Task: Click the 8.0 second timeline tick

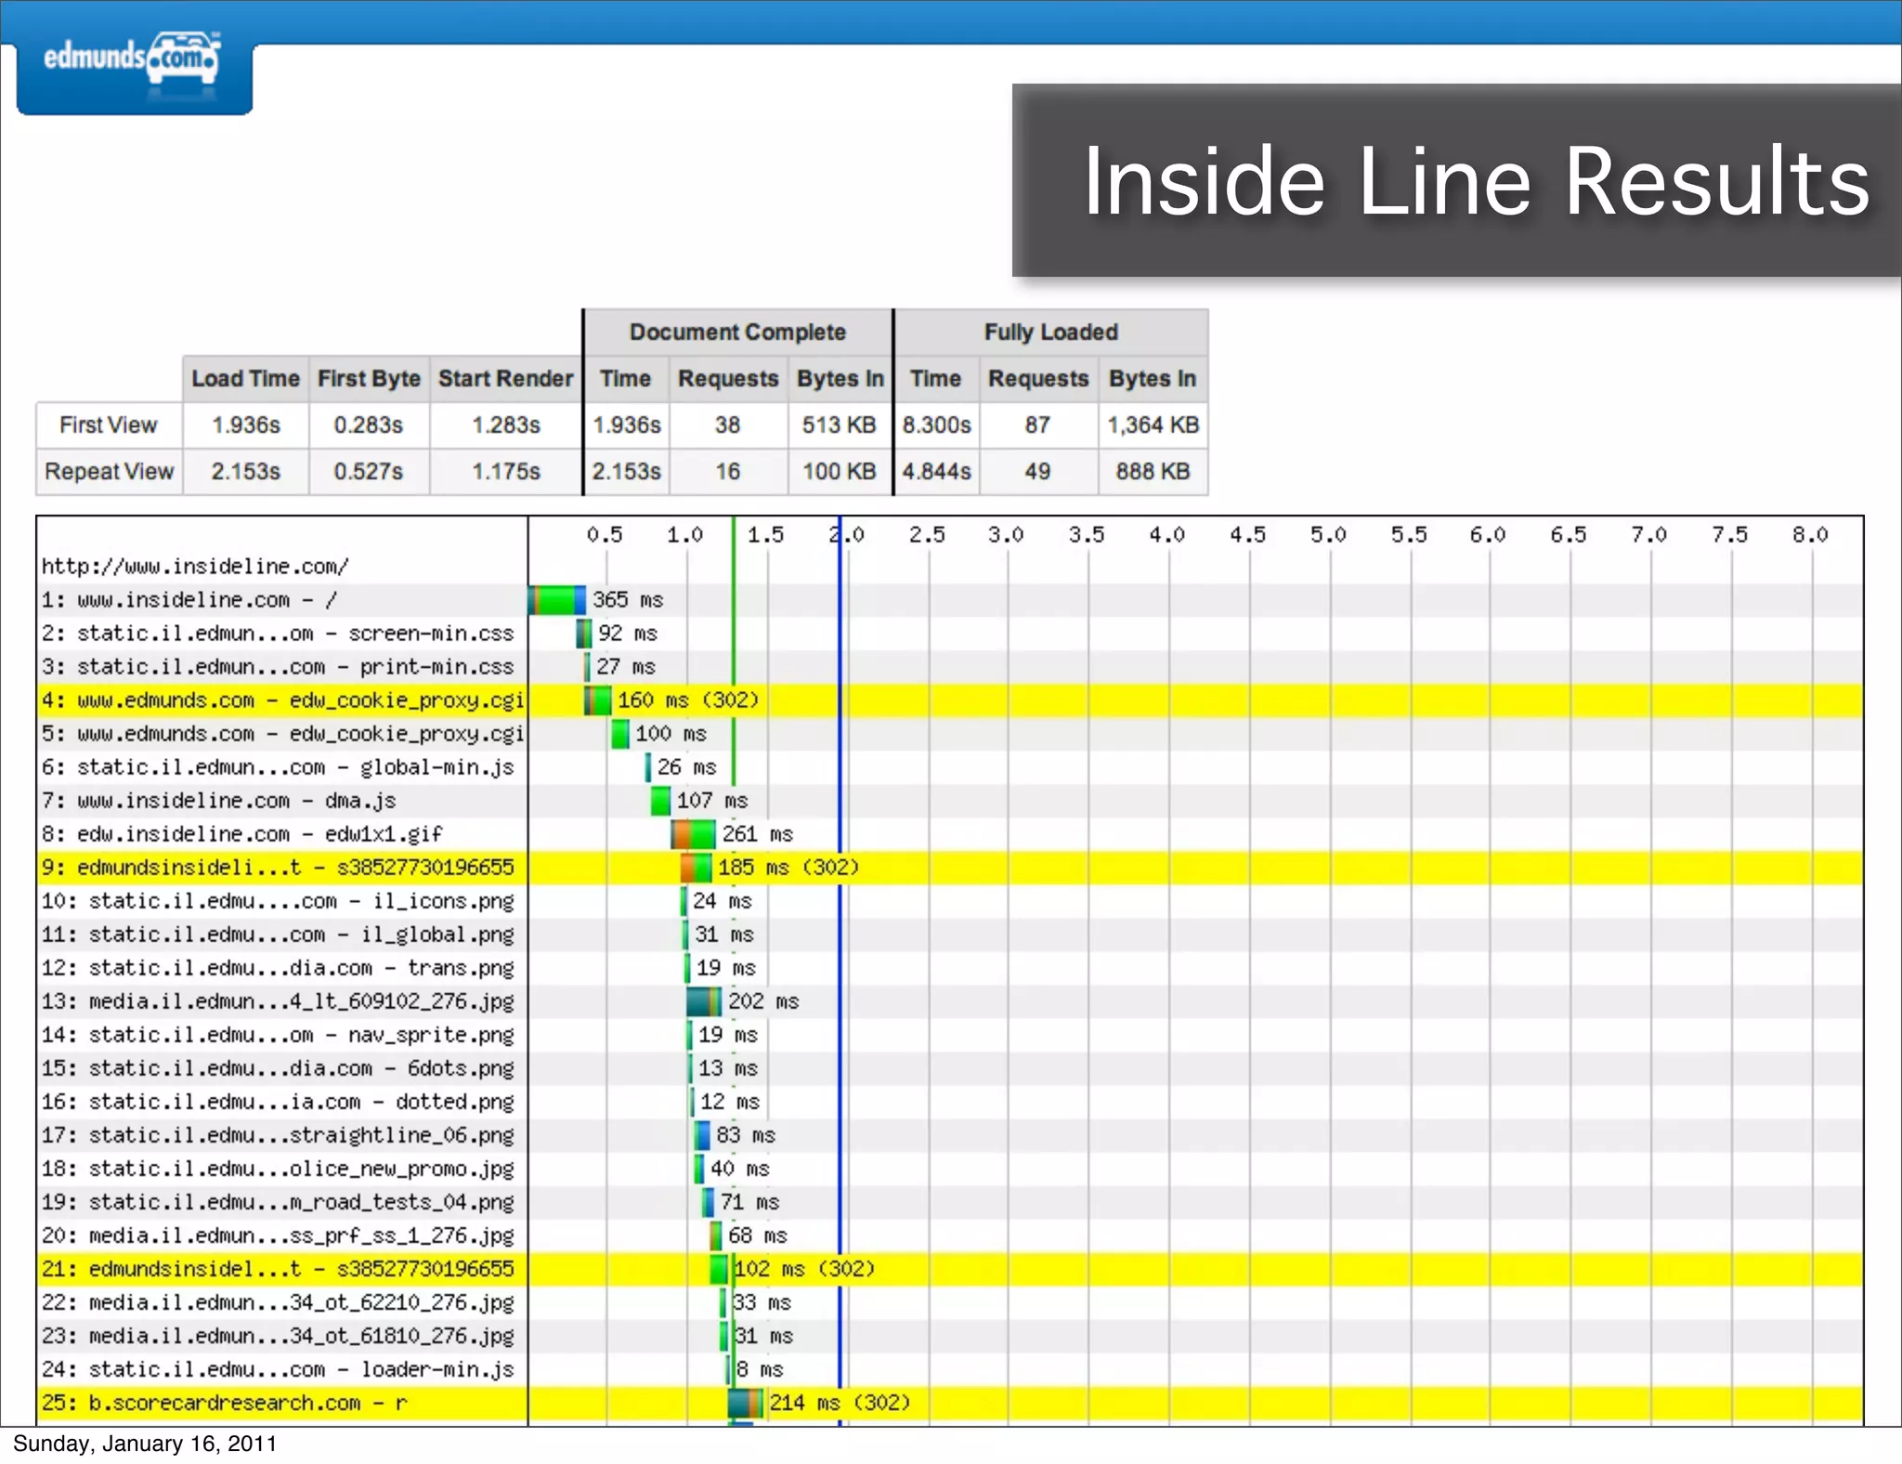Action: tap(1810, 534)
